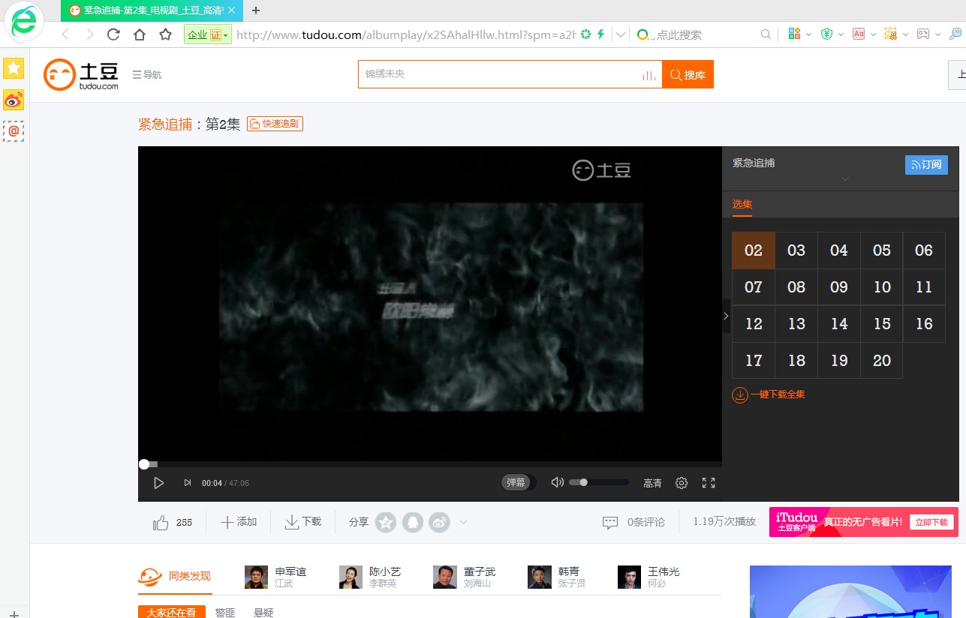Image resolution: width=966 pixels, height=618 pixels.
Task: Play the video with the play button
Action: pos(158,483)
